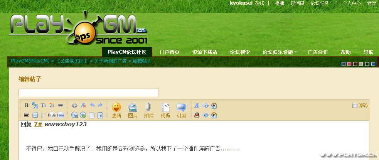Open the PlayGM论坛社区 tab
379x160 pixels.
127,52
